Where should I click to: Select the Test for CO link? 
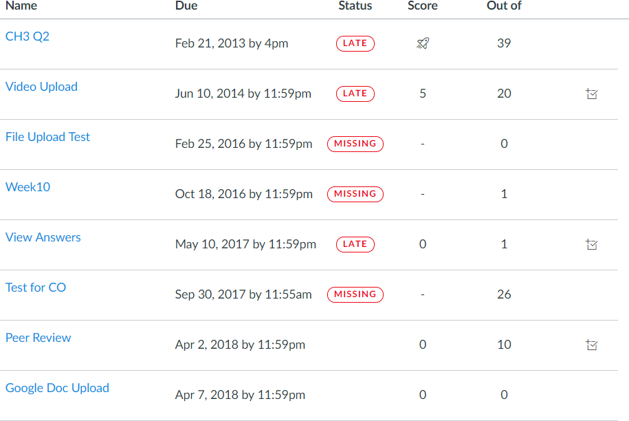tap(36, 288)
